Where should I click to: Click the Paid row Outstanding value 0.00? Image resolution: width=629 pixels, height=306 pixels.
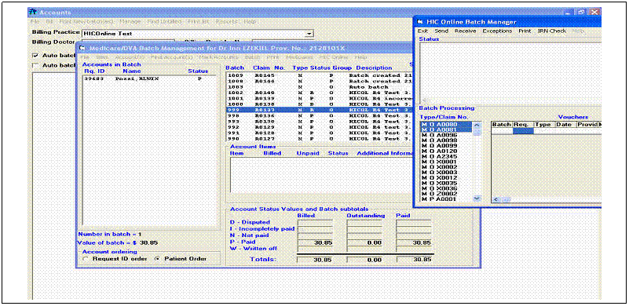coord(364,242)
